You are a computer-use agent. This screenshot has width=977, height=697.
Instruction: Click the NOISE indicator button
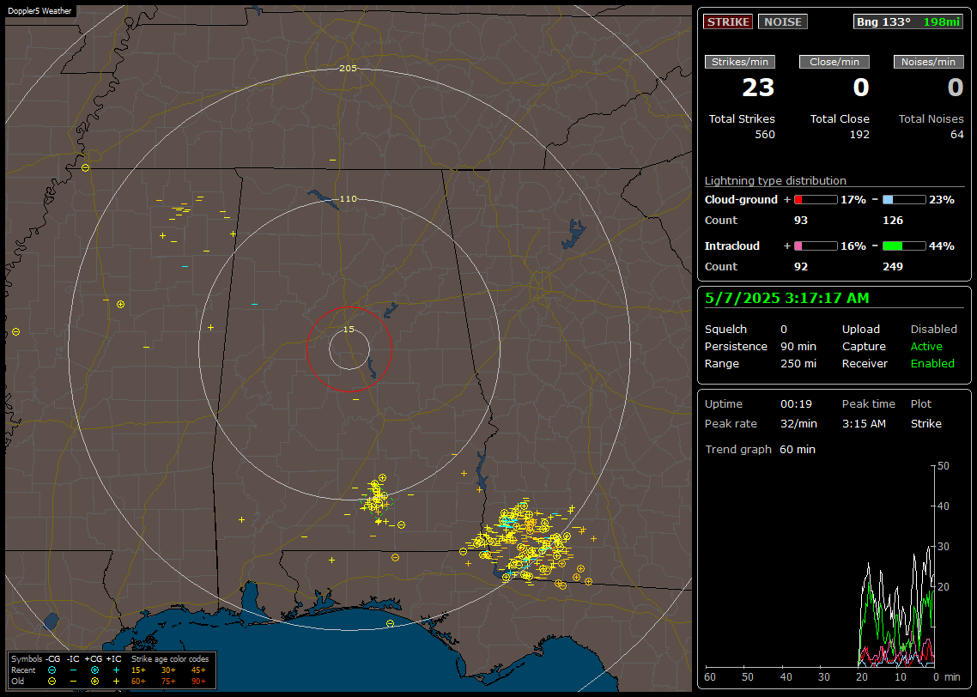click(783, 21)
